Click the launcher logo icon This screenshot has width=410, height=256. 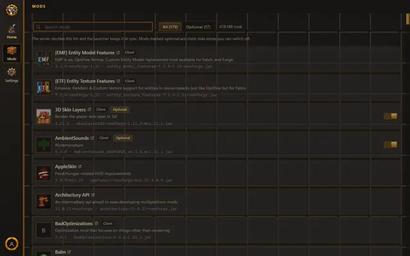12,10
